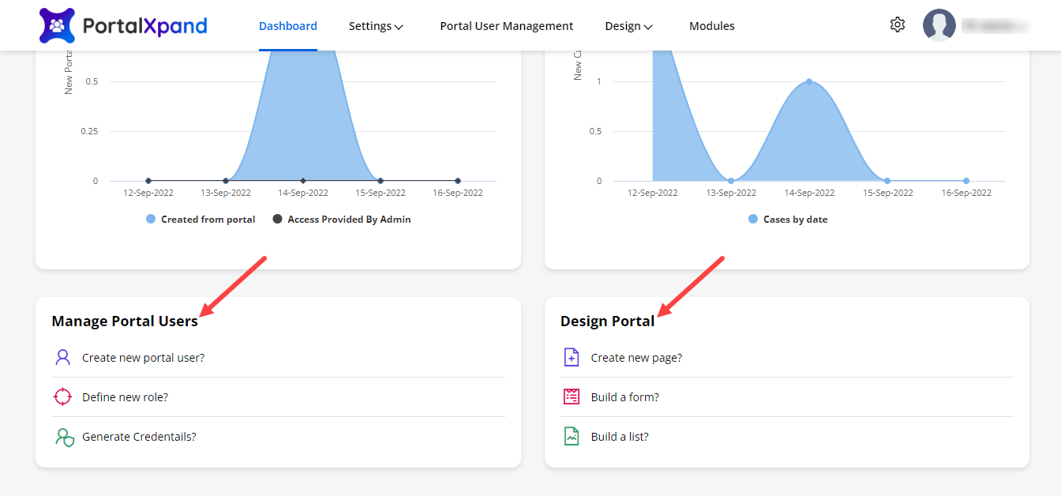Image resolution: width=1061 pixels, height=496 pixels.
Task: Click the create new portal user icon
Action: [x=63, y=358]
